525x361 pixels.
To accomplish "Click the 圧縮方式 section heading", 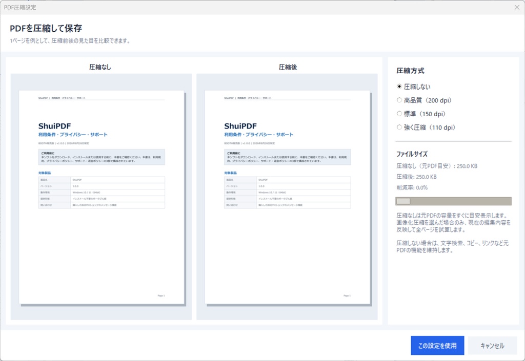I will [x=410, y=71].
